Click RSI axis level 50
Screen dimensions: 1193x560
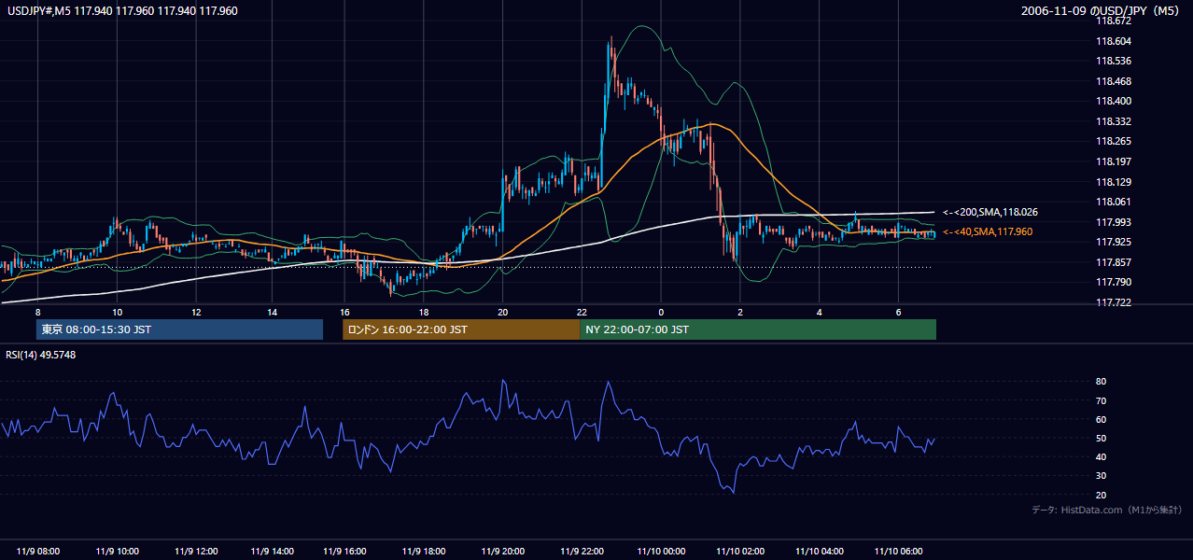tap(1102, 438)
